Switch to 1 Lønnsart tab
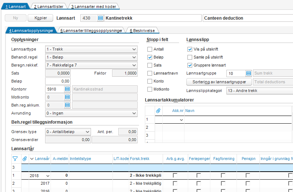The image size is (293, 192). 16,7
